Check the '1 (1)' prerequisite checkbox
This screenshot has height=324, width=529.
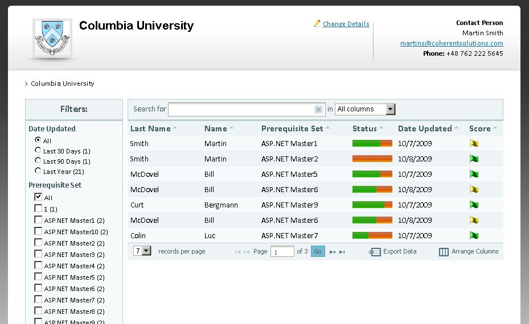coord(38,208)
